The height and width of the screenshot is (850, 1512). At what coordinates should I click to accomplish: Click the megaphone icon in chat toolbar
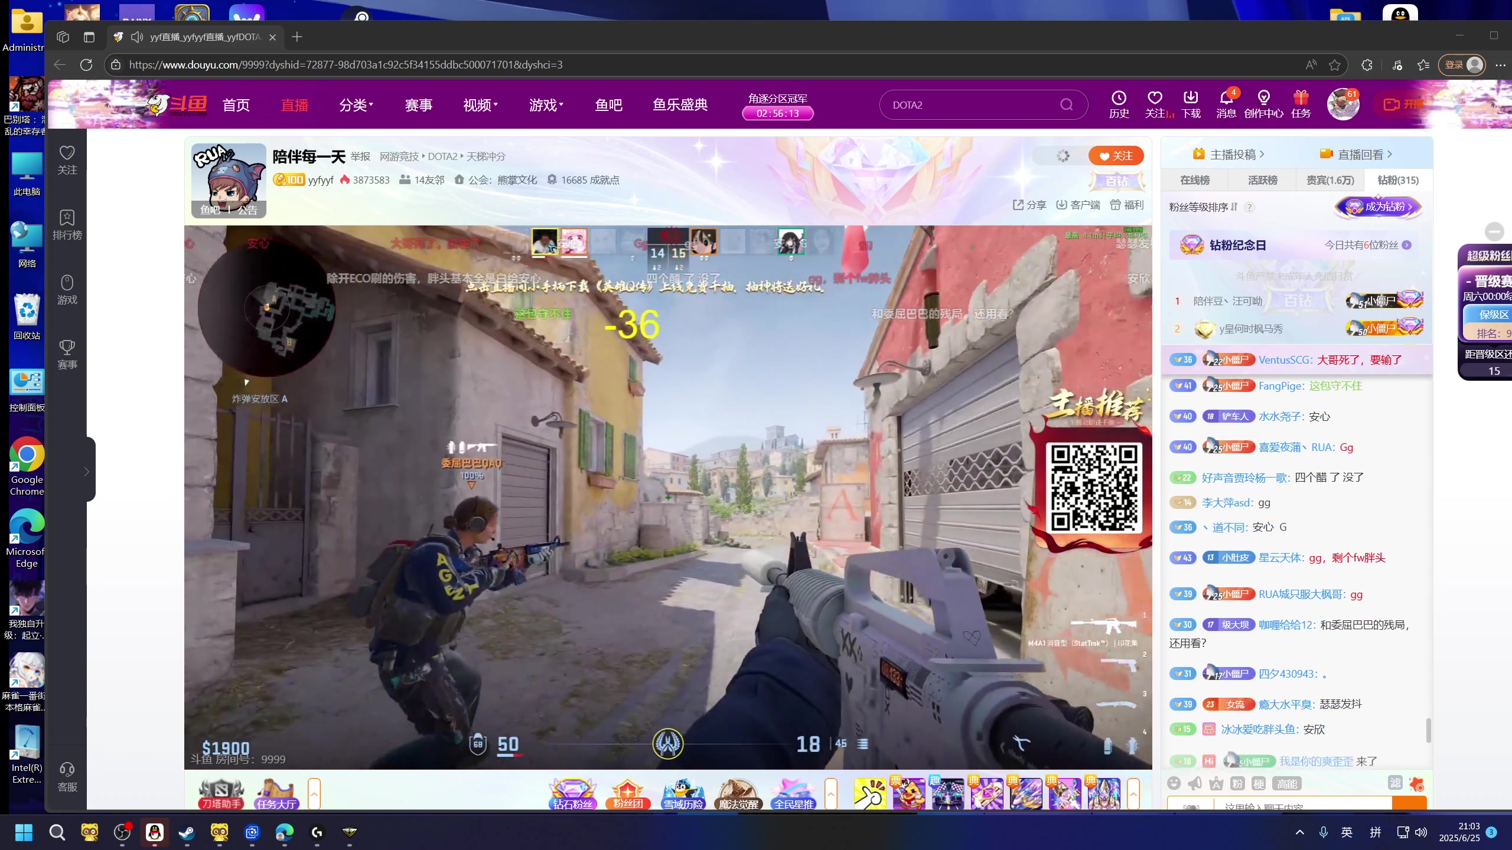coord(1195,783)
